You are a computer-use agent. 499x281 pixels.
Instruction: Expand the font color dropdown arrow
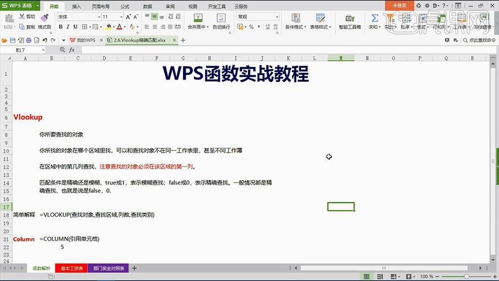[x=124, y=27]
